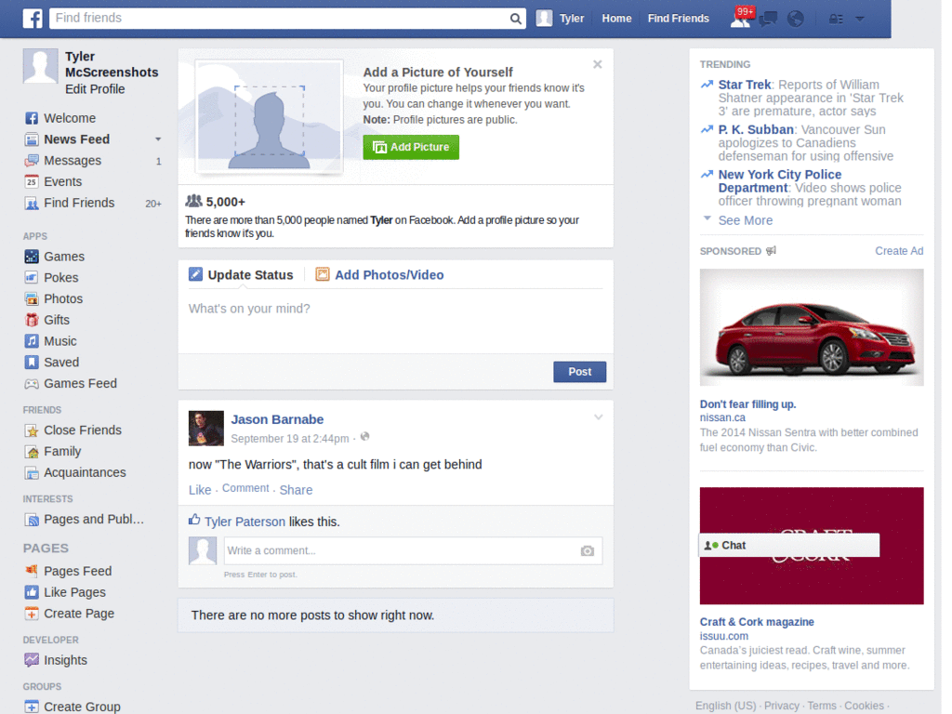
Task: Click the Pages Feed megaphone icon
Action: point(32,571)
